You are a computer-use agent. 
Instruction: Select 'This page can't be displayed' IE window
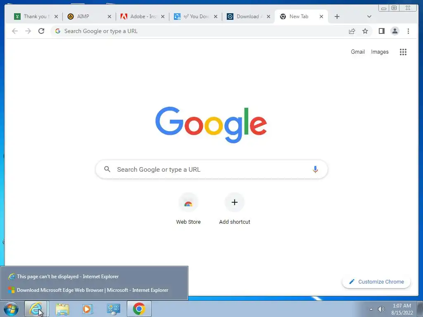[x=94, y=277]
